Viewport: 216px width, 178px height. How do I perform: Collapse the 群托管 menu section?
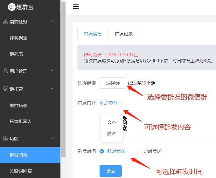tap(52, 88)
